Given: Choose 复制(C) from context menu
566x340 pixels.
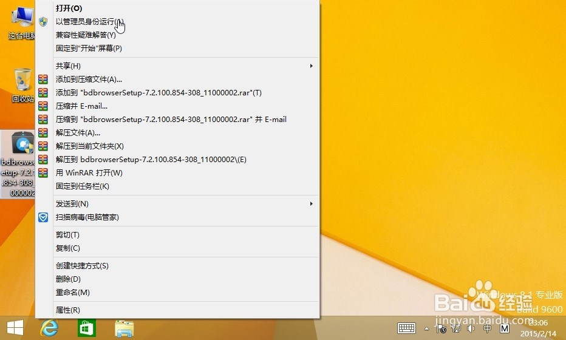Looking at the screenshot, I should [177, 248].
